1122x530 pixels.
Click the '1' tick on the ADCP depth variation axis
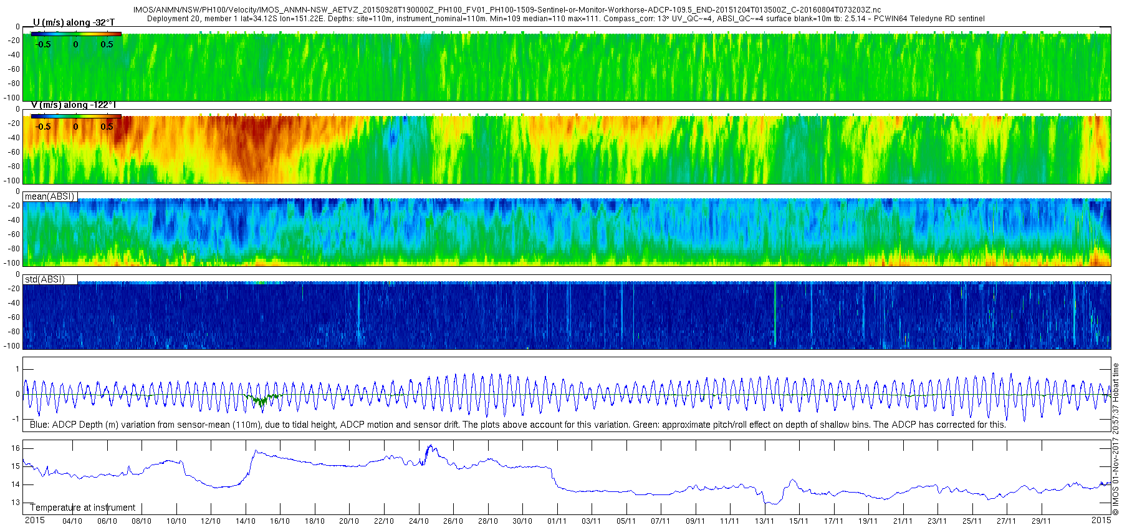pos(17,369)
